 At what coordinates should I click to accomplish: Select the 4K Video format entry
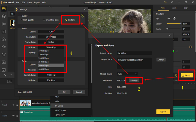(x=71, y=106)
